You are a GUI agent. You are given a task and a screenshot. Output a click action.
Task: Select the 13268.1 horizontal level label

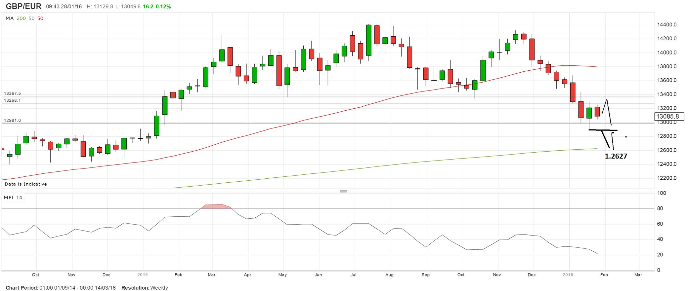pos(12,100)
